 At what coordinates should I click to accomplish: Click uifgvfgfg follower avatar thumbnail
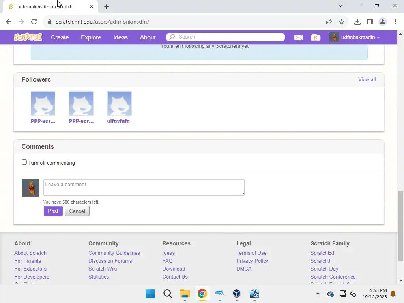(119, 103)
